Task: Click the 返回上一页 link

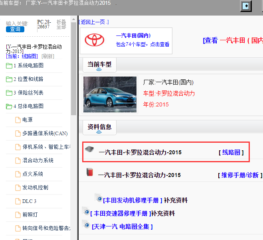Action: [x=94, y=22]
